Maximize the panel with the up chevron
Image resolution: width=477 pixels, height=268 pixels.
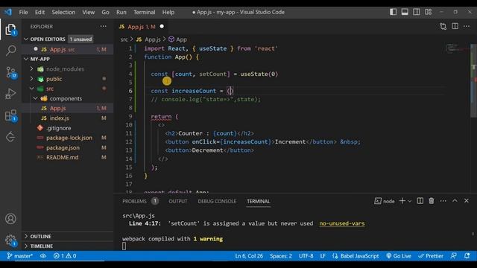(455, 200)
